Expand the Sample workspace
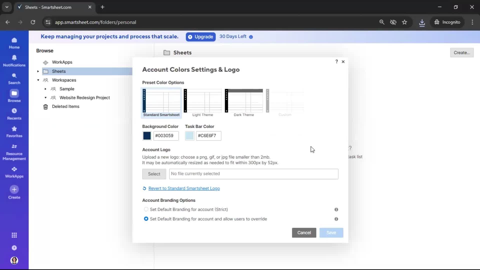Viewport: 480px width, 270px height. coord(45,89)
